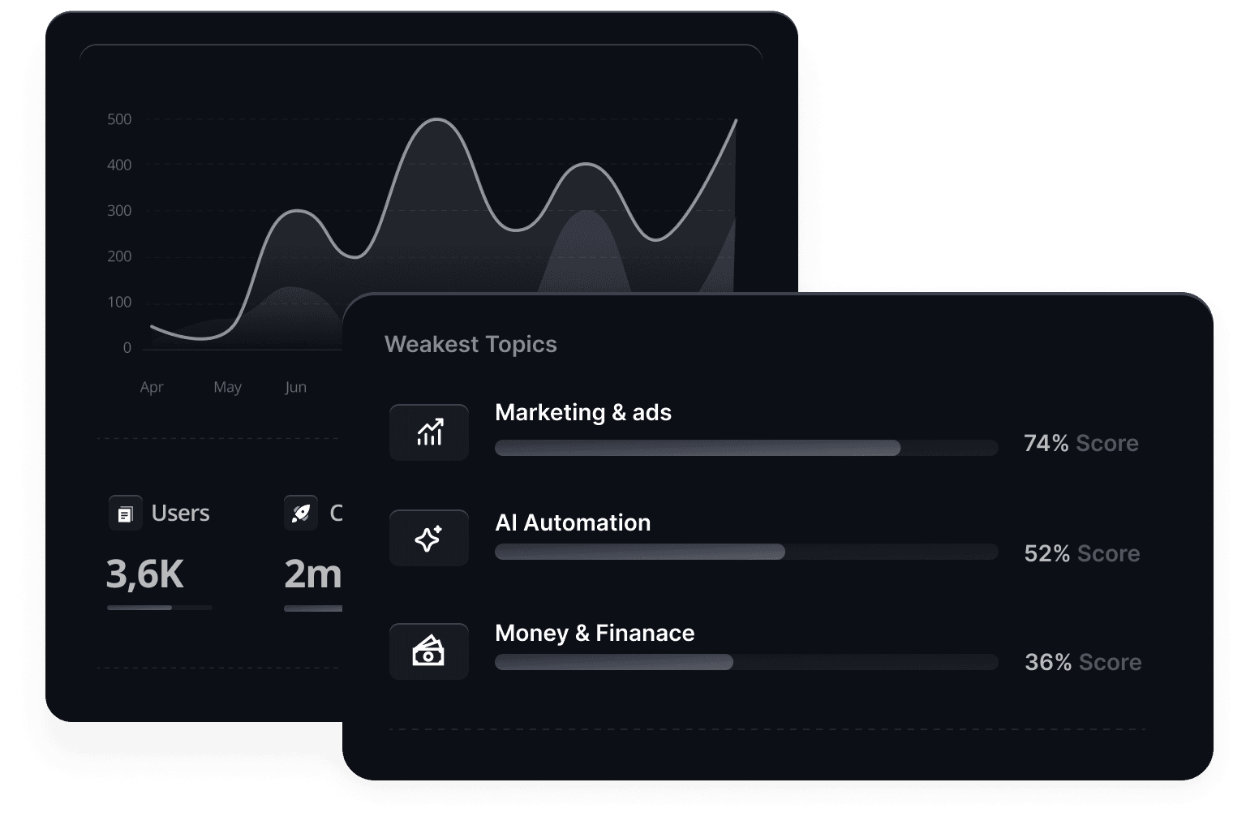Click the Users document icon
The width and height of the screenshot is (1246, 821).
tap(125, 514)
